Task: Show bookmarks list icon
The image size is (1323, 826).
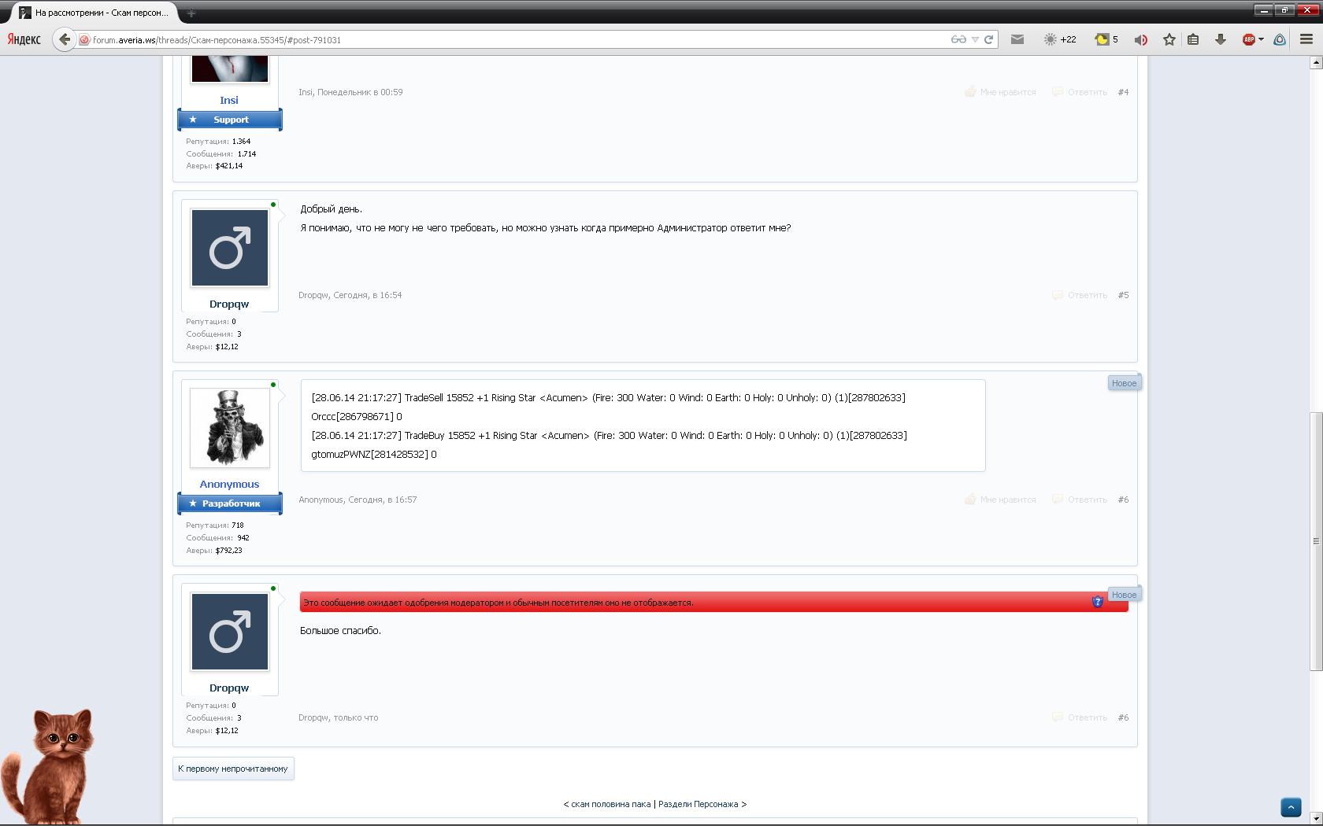Action: point(1194,39)
